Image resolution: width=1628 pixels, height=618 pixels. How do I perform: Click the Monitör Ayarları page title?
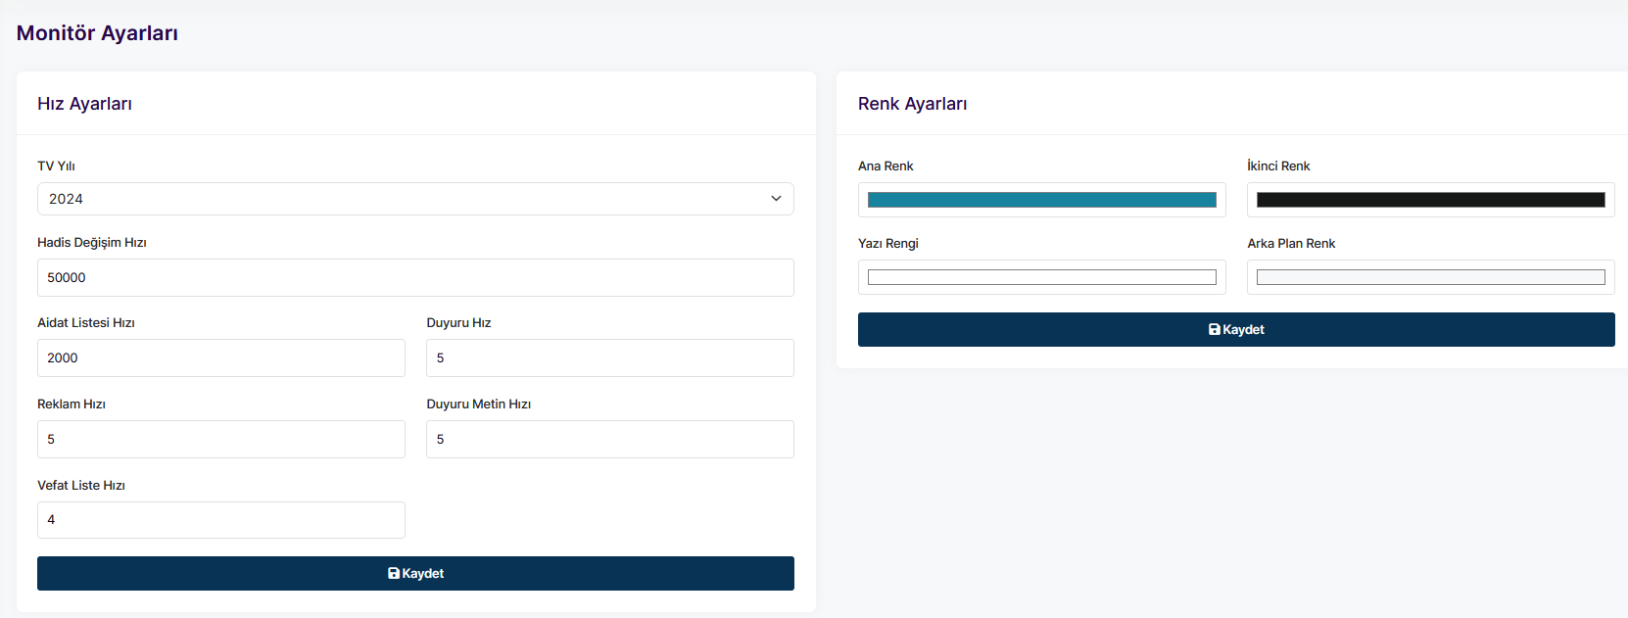(x=97, y=33)
